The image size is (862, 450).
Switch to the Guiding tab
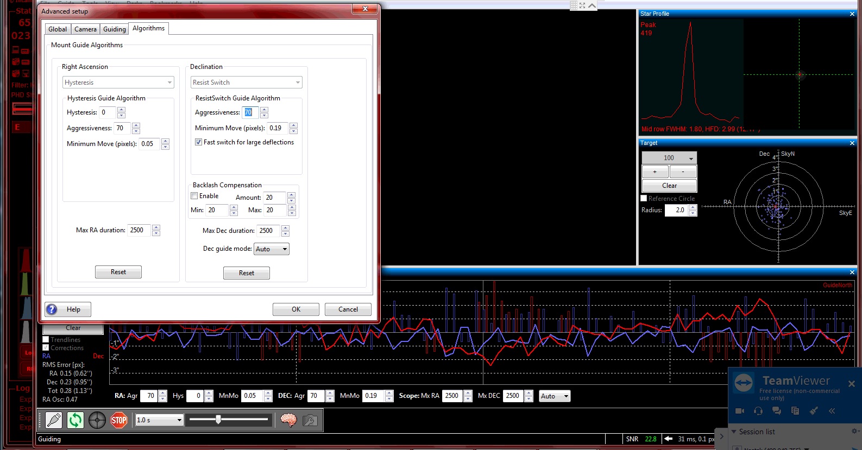pyautogui.click(x=114, y=29)
